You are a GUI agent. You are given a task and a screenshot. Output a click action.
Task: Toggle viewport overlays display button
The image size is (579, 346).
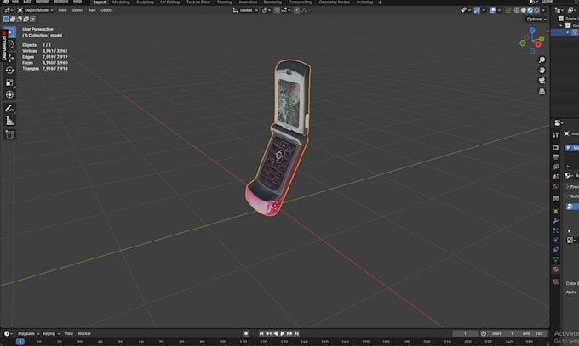click(x=493, y=10)
